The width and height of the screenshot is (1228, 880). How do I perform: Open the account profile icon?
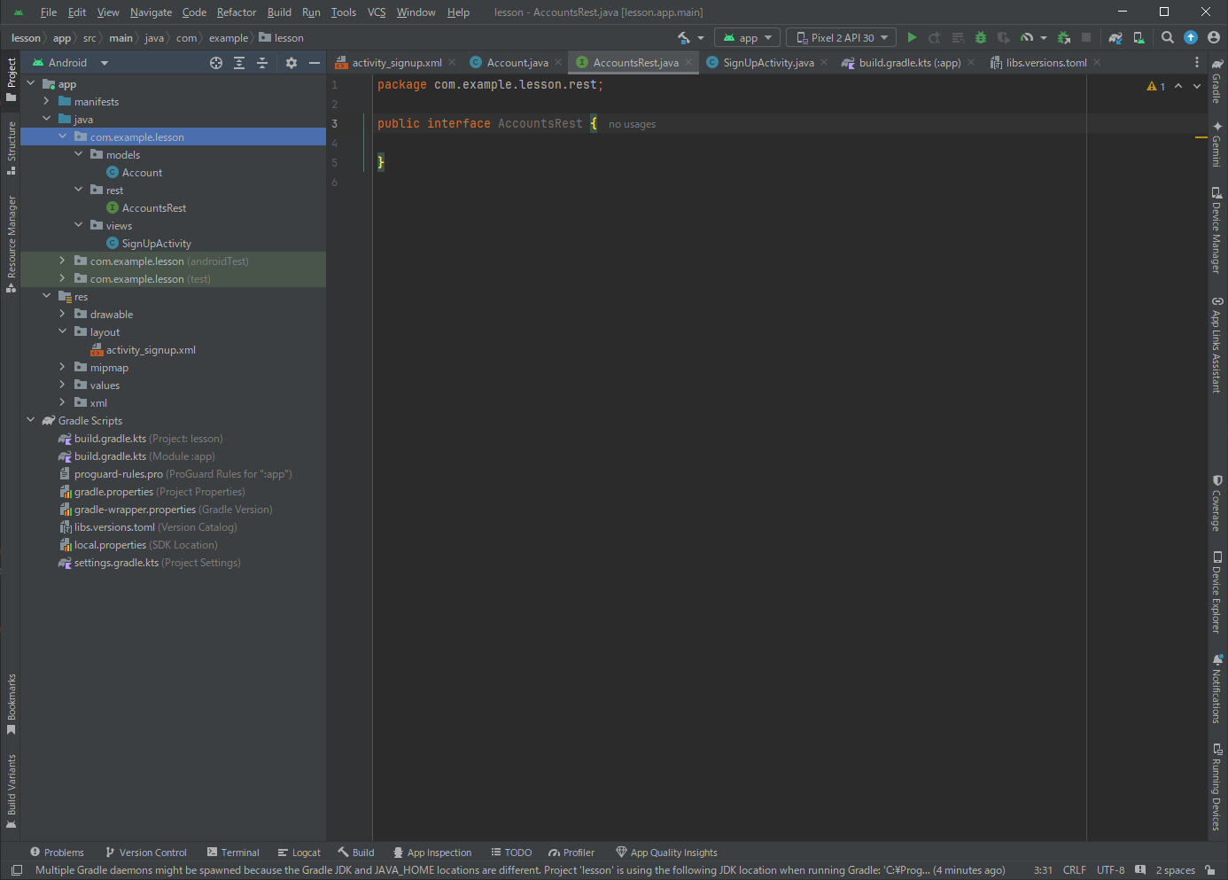click(x=1214, y=37)
